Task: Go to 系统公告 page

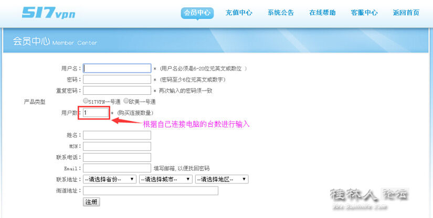Action: 281,13
